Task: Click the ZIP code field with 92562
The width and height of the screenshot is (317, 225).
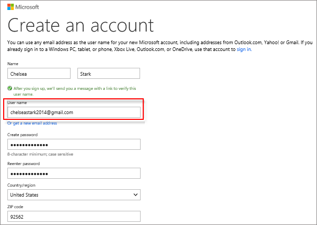Action: (74, 216)
